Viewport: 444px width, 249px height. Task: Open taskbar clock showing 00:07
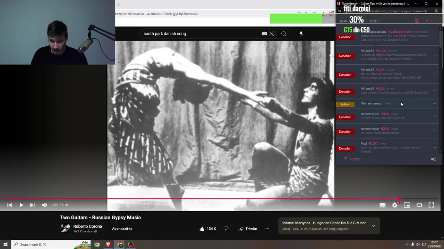click(x=435, y=245)
